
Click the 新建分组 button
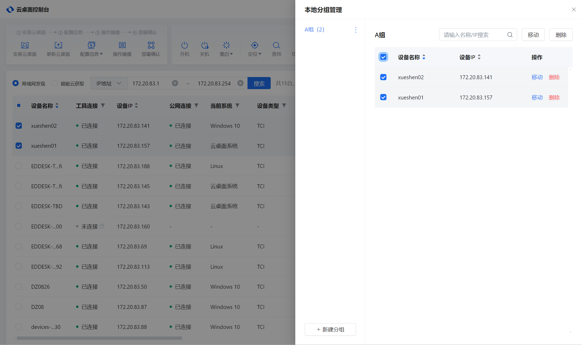[330, 329]
